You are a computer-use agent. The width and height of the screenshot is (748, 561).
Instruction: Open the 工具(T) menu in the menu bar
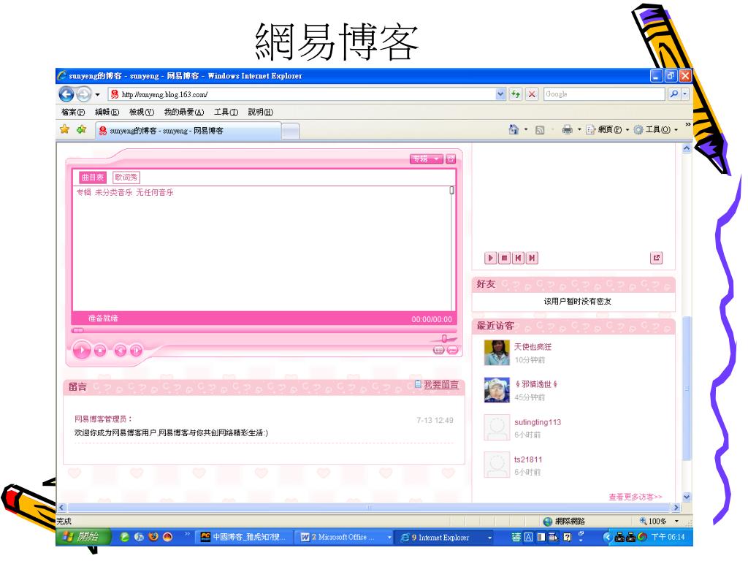click(226, 112)
